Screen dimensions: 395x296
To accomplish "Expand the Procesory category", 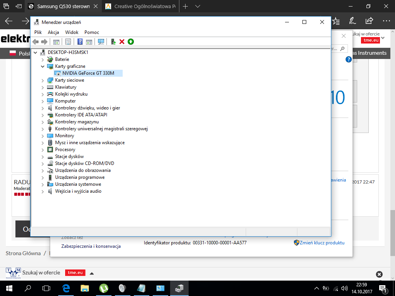I will point(42,150).
